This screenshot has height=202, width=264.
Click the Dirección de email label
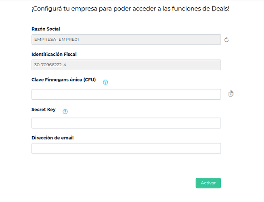[x=52, y=138]
